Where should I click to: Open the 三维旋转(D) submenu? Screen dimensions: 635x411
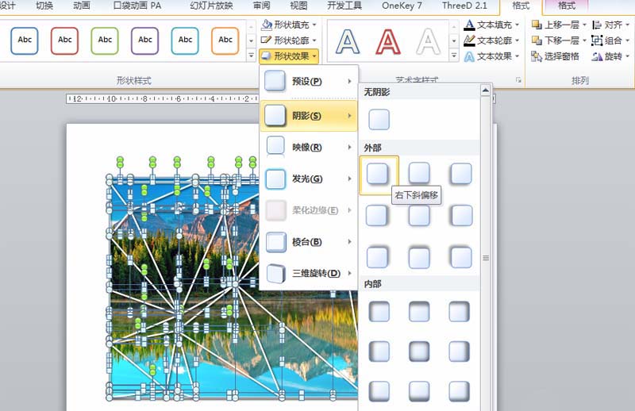tap(309, 273)
